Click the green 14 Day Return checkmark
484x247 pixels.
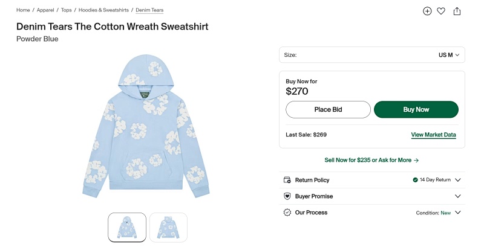[415, 180]
